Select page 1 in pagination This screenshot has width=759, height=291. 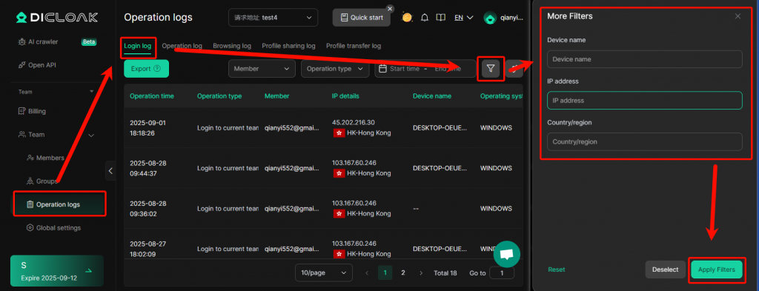[x=385, y=273]
